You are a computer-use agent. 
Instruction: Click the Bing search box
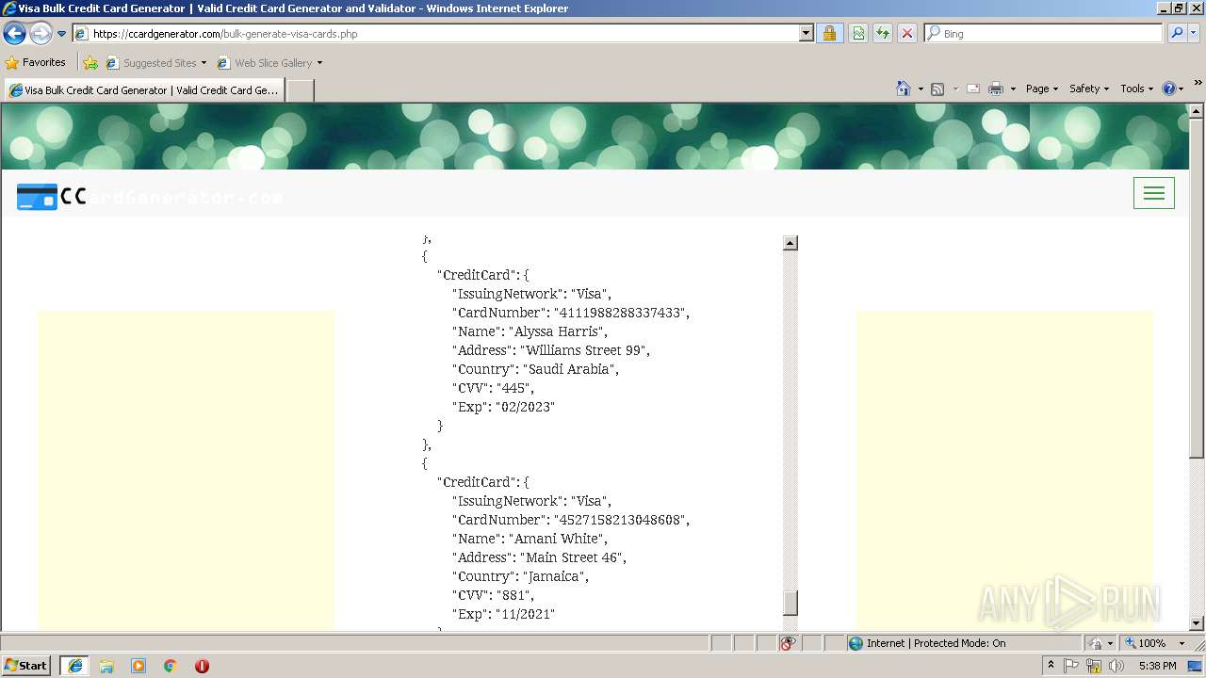[x=1044, y=34]
